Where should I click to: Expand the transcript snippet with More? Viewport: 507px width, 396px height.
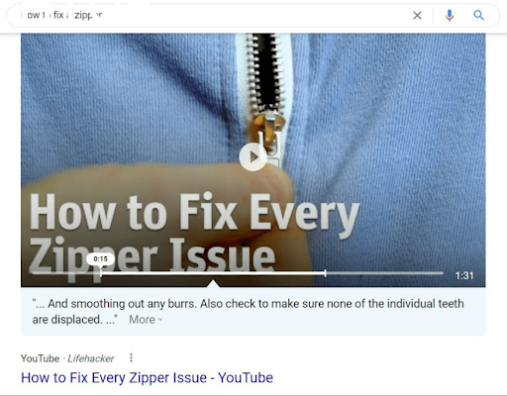click(142, 320)
